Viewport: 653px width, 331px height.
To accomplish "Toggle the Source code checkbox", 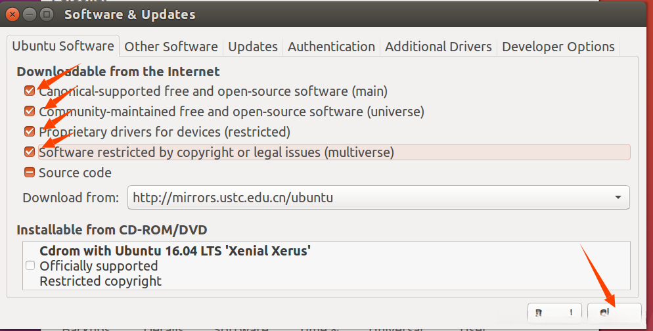I will [x=30, y=173].
